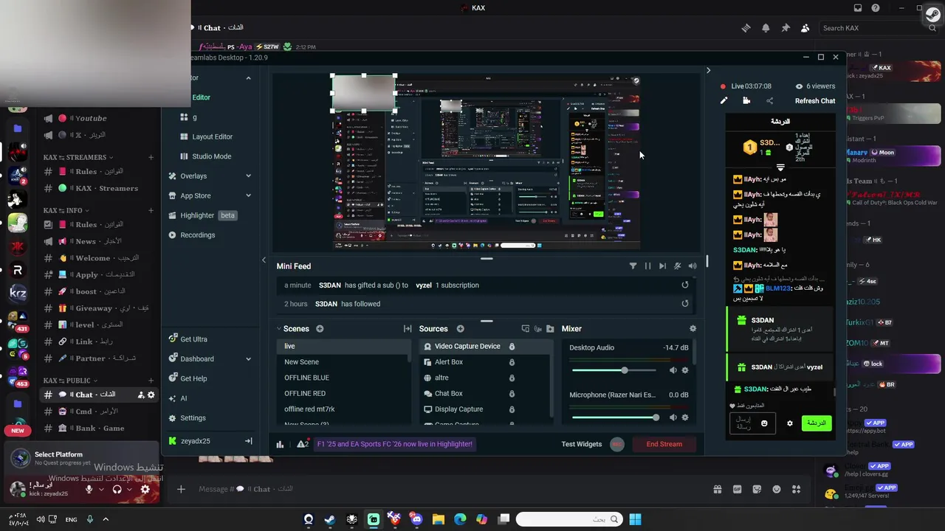Open Desktop Audio settings gear
This screenshot has width=945, height=531.
point(685,370)
